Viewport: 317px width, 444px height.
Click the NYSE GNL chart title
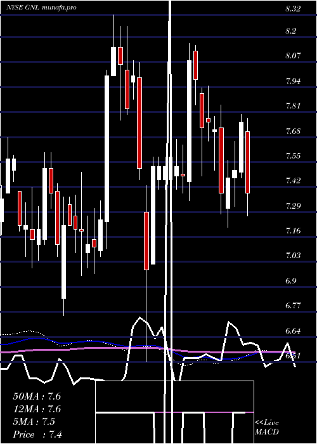[41, 8]
